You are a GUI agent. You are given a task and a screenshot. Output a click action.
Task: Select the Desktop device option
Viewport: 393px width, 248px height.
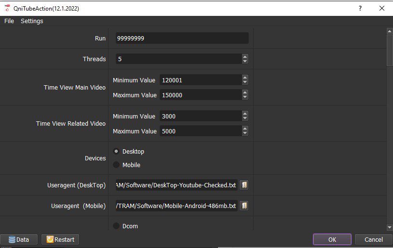[x=117, y=151]
